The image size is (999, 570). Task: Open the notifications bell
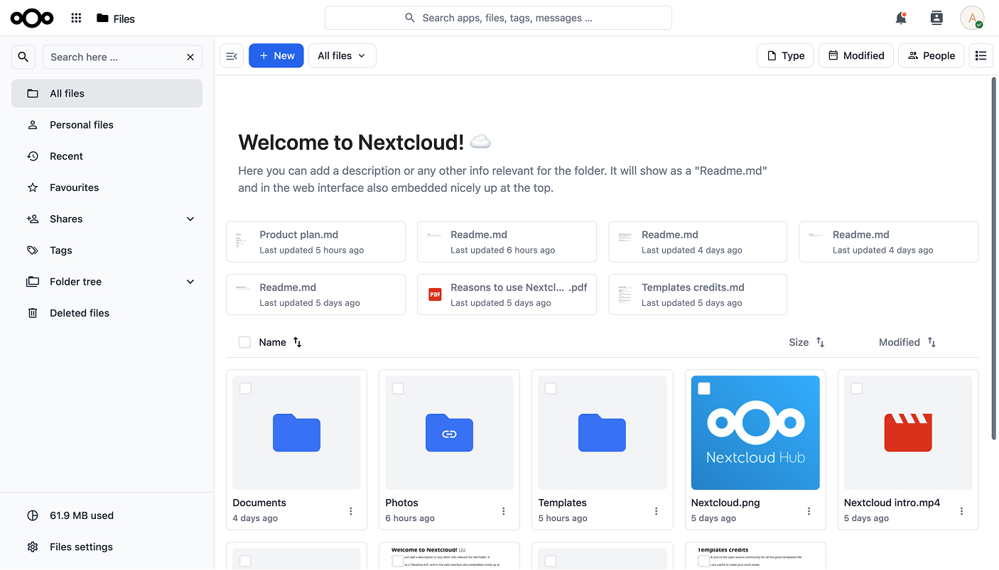(x=901, y=18)
